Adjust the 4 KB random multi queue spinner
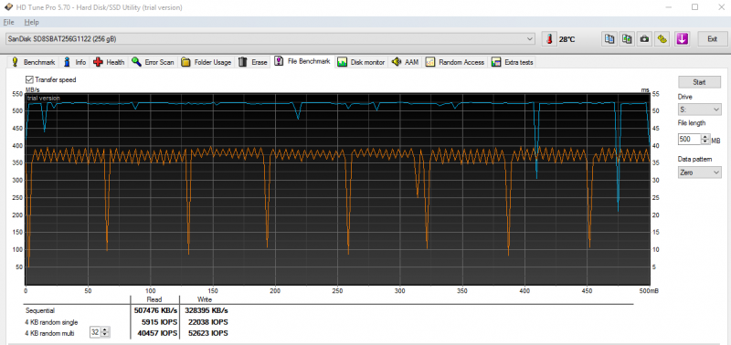This screenshot has width=731, height=345. (x=105, y=332)
